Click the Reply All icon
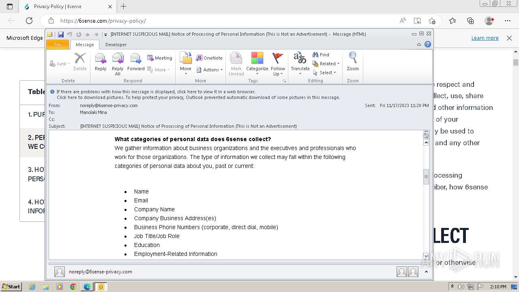The width and height of the screenshot is (519, 292). pyautogui.click(x=118, y=64)
